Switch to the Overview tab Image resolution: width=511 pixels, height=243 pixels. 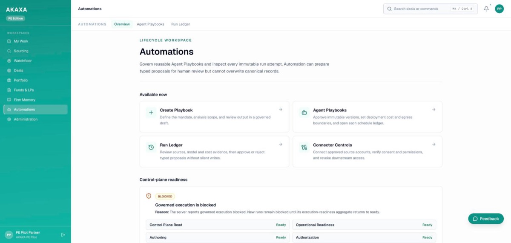[x=122, y=24]
